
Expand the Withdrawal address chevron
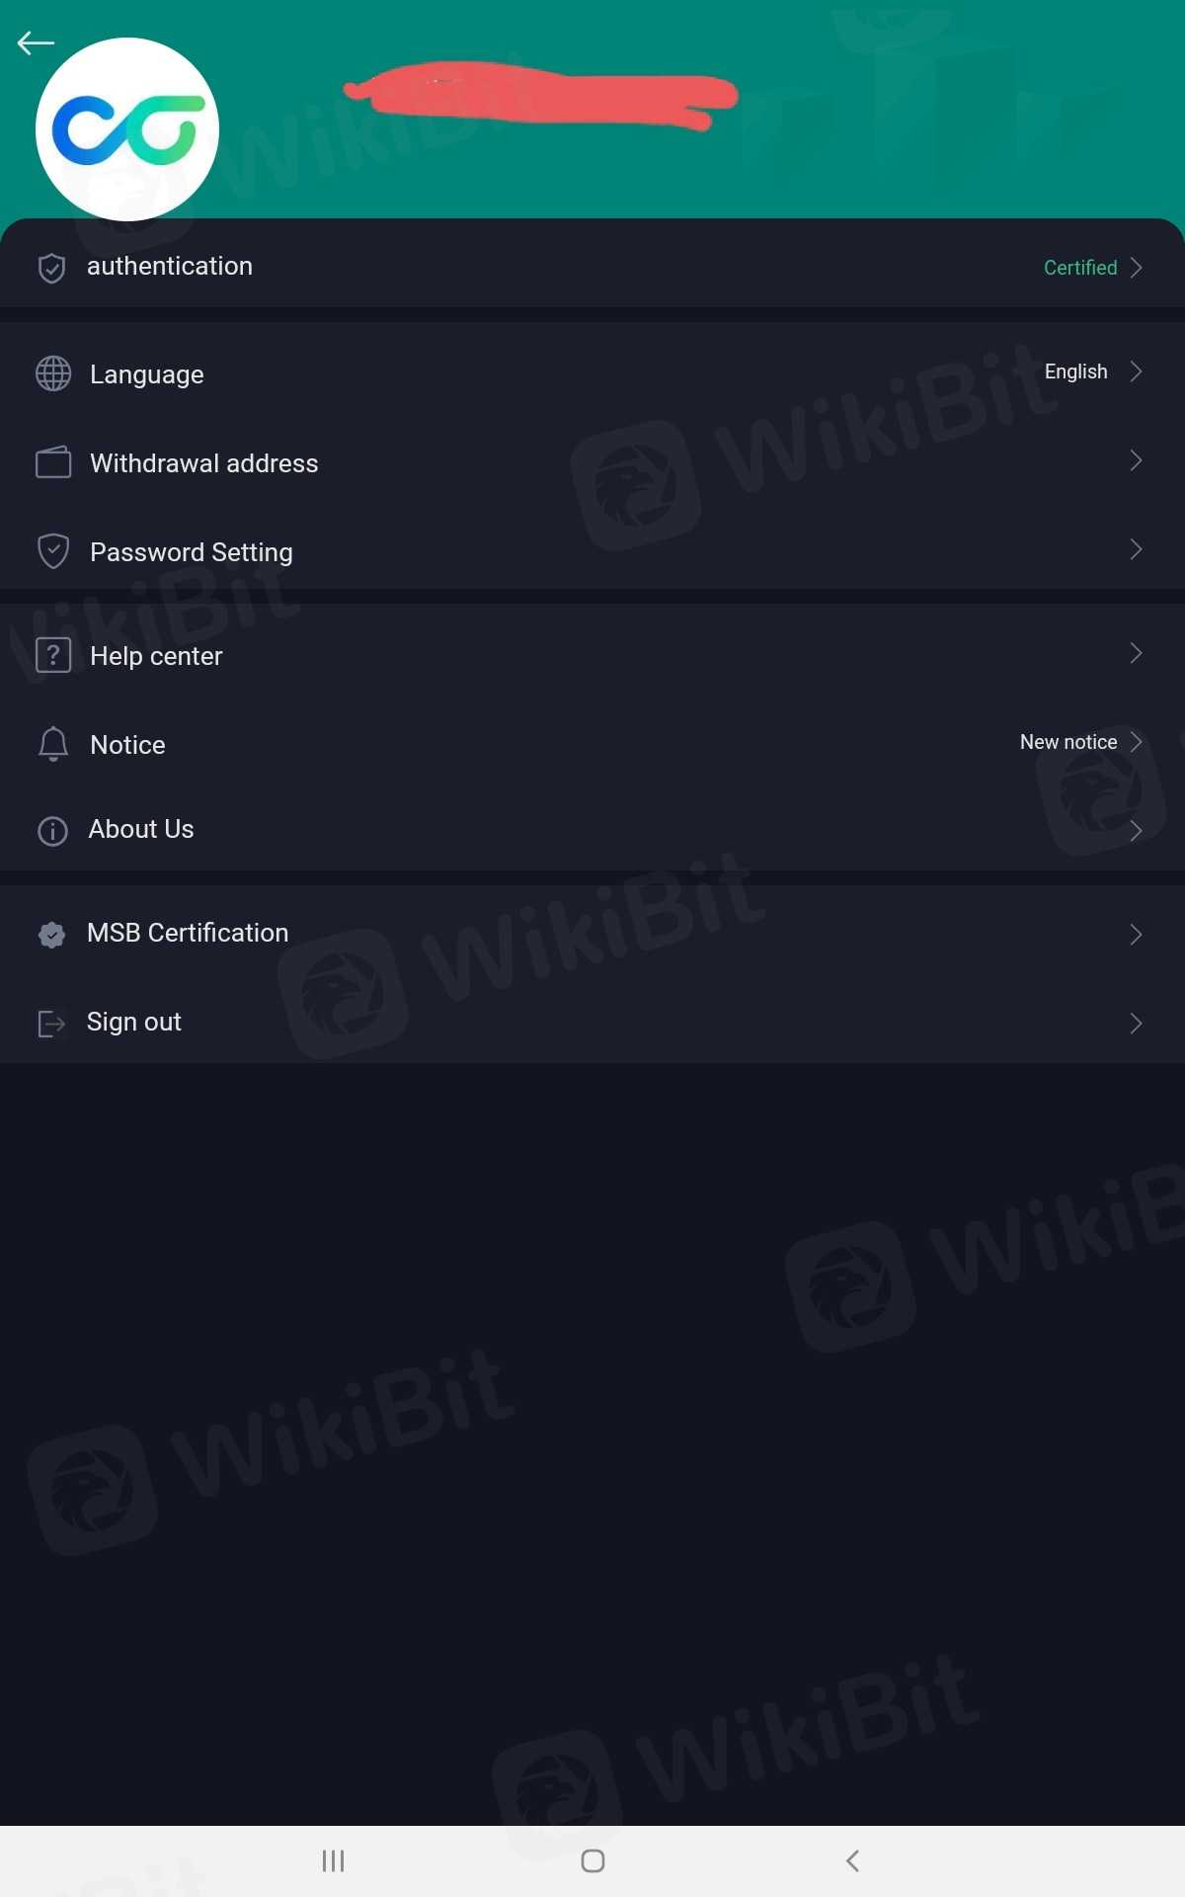1136,460
